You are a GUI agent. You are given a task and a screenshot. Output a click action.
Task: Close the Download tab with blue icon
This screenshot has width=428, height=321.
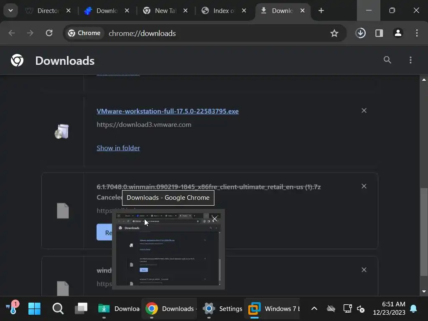coord(127,10)
